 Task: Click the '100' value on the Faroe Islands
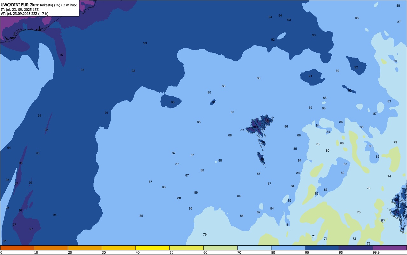point(255,127)
